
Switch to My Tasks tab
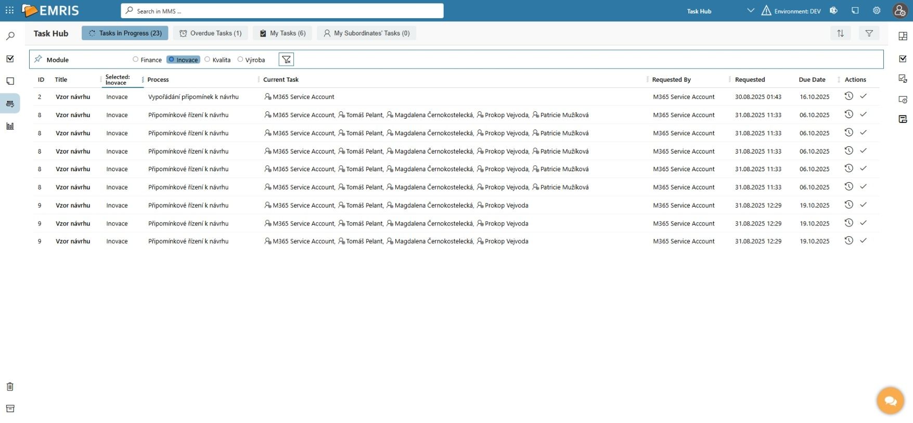click(x=282, y=33)
